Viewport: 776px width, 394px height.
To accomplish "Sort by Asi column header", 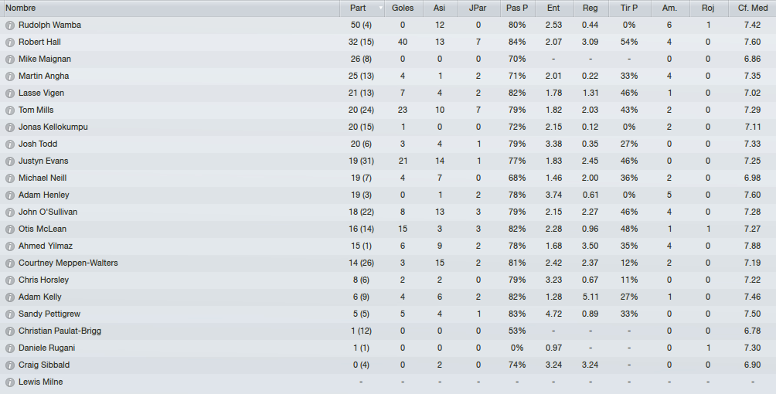I will (x=439, y=8).
